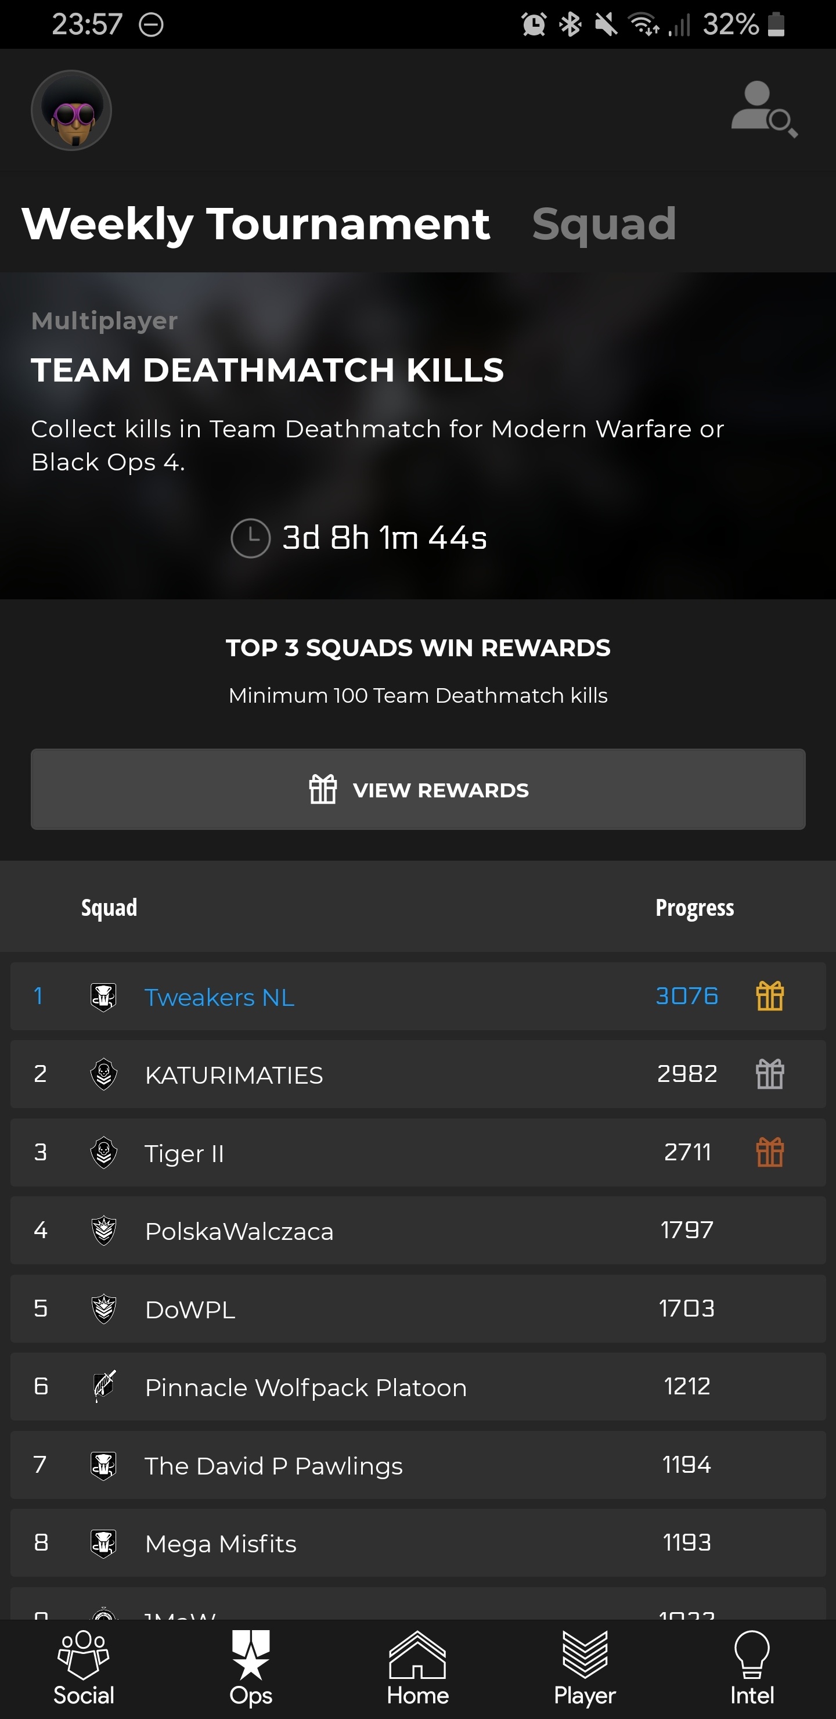Open the find friends search icon
The image size is (836, 1719).
coord(763,109)
